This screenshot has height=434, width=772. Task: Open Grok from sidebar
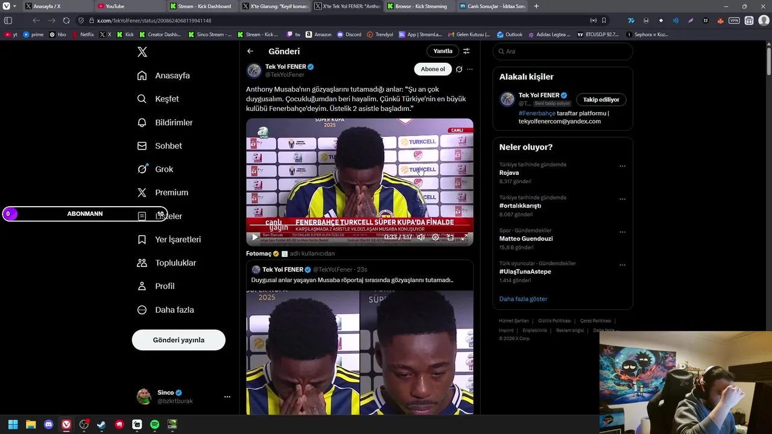(155, 169)
